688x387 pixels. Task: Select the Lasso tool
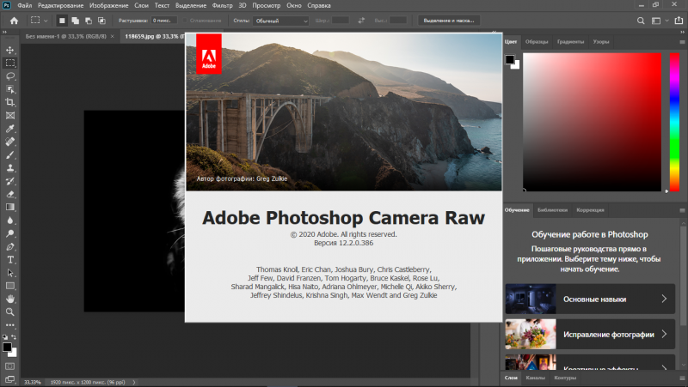pyautogui.click(x=10, y=76)
